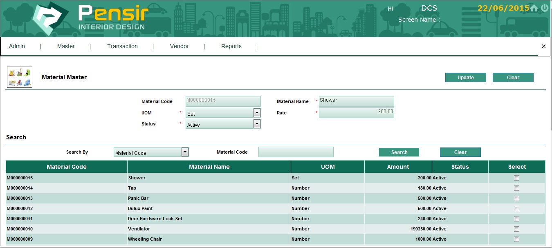This screenshot has width=552, height=248.
Task: Check the Dulux Paint row checkbox
Action: pos(516,209)
